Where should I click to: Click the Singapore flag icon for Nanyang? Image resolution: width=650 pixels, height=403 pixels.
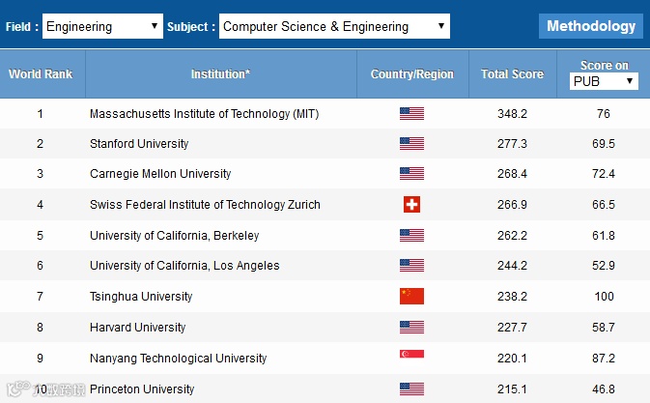click(411, 358)
